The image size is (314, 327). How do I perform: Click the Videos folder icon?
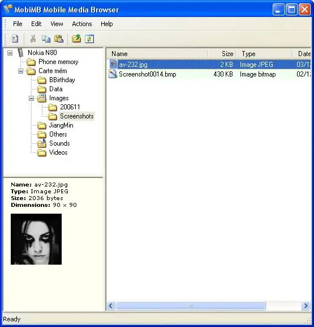[42, 152]
